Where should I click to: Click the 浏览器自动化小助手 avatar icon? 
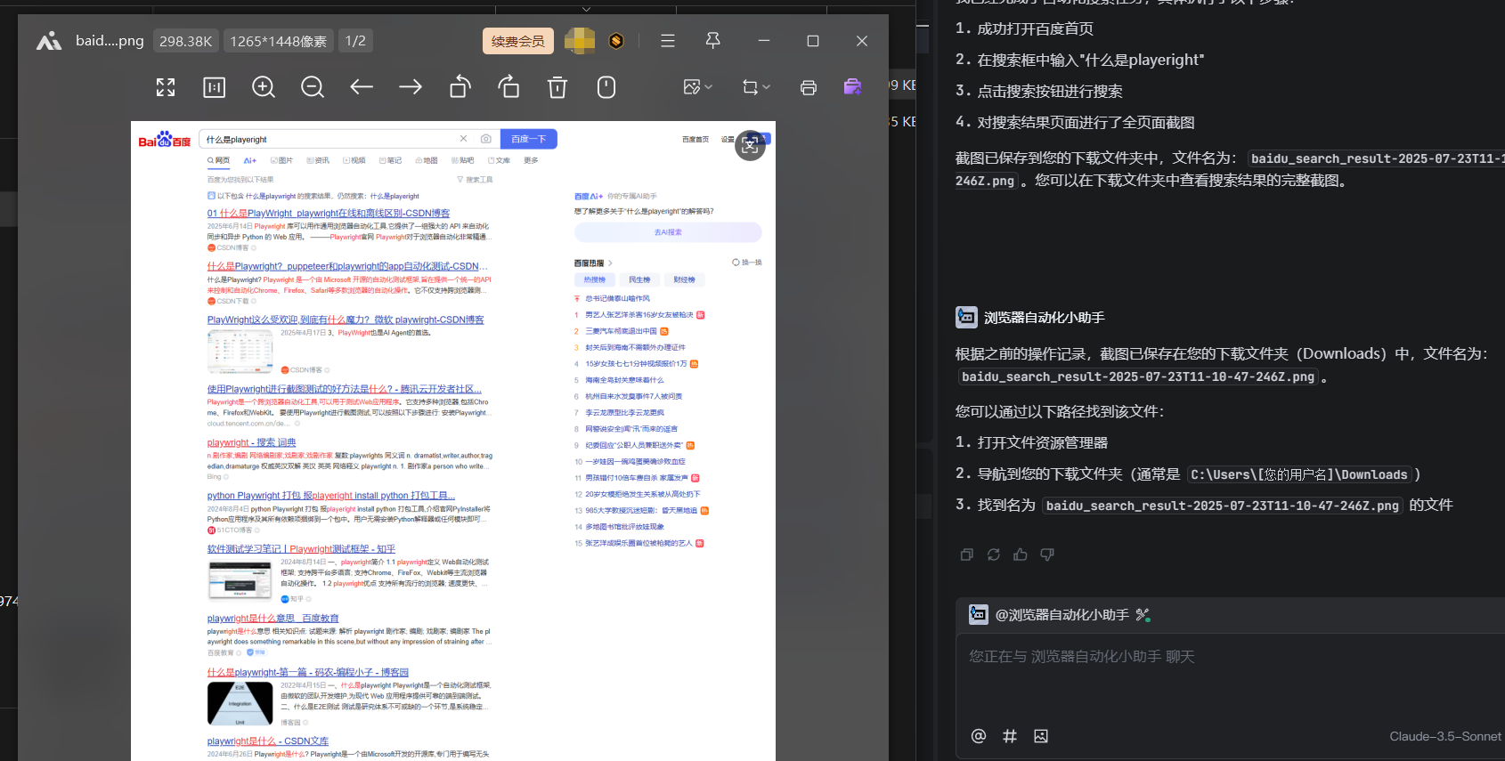(x=966, y=317)
